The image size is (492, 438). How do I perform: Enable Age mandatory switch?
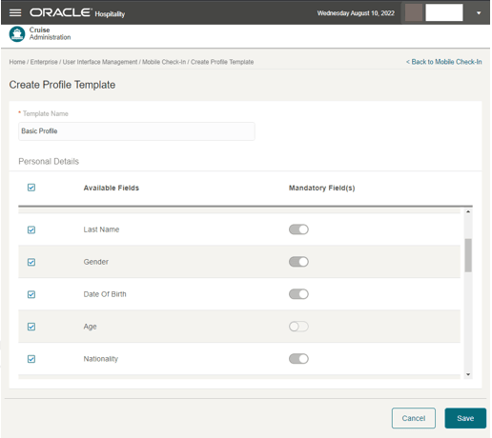pyautogui.click(x=298, y=327)
